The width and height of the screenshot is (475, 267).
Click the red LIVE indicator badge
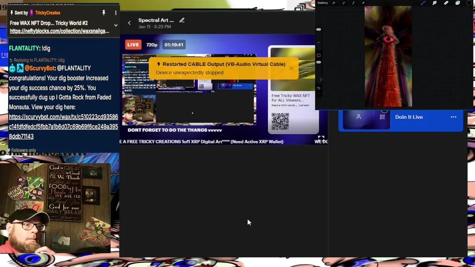pyautogui.click(x=133, y=45)
